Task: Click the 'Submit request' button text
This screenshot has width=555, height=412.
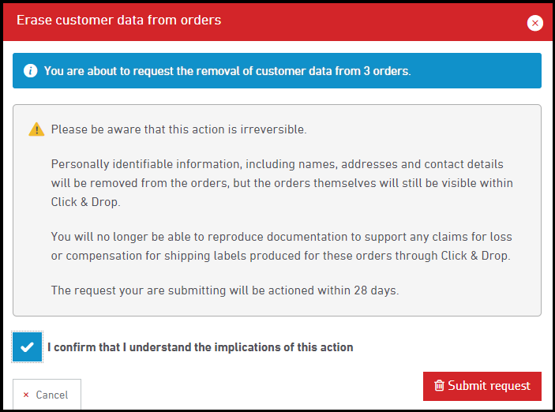Action: [x=489, y=386]
